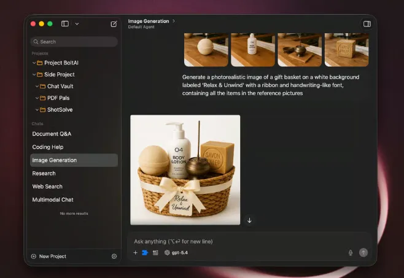
Task: Open the bath bomb reference thumbnail
Action: [206, 50]
